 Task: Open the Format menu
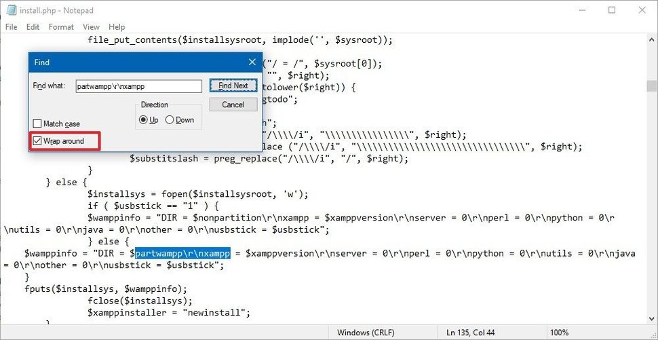[61, 27]
